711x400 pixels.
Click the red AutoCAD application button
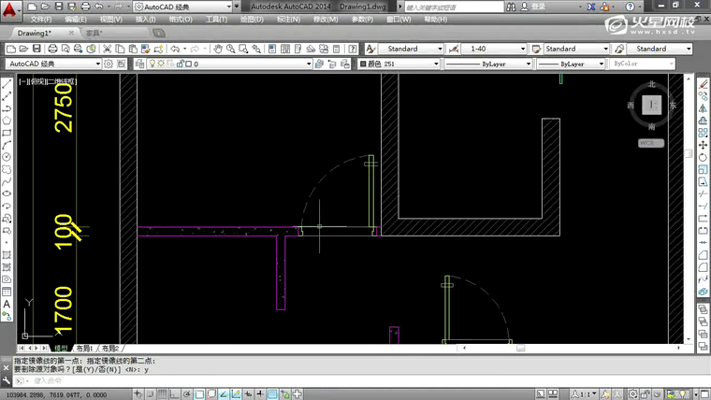tap(10, 8)
